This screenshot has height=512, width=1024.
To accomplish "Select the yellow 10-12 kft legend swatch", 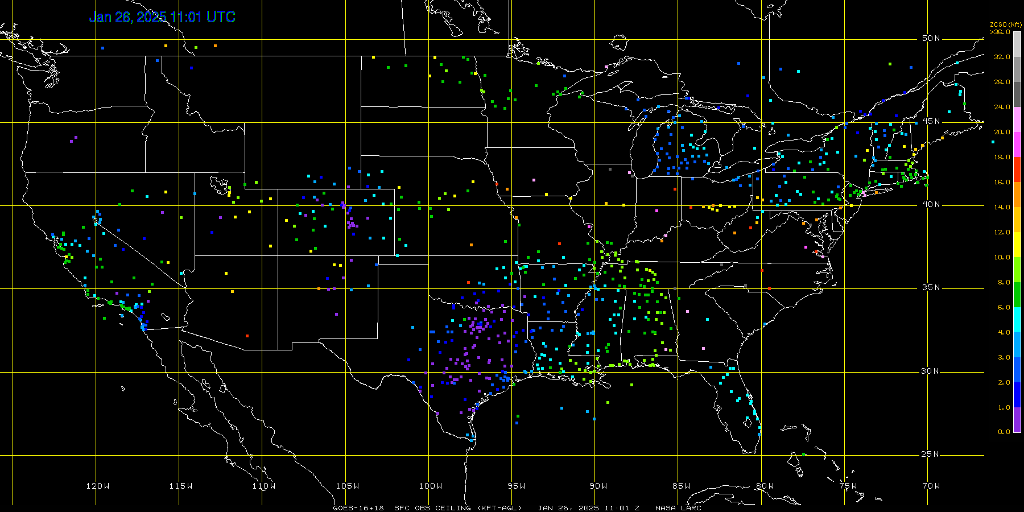I will pos(1017,245).
